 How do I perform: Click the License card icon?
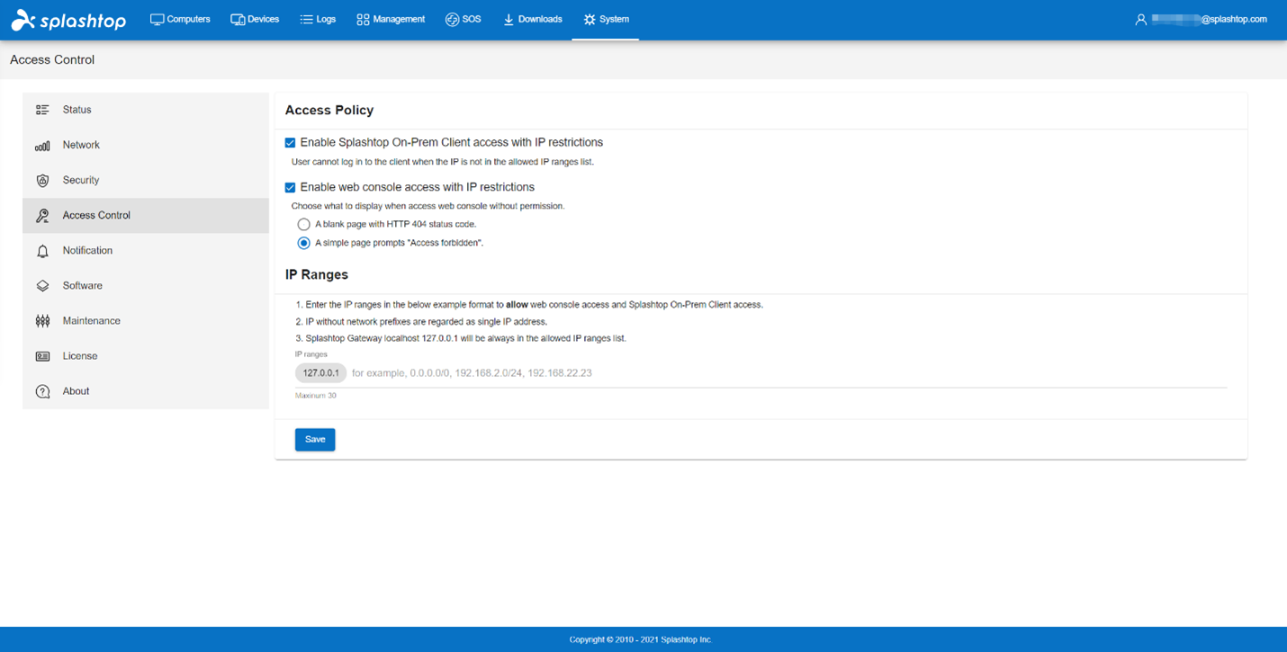[x=42, y=356]
